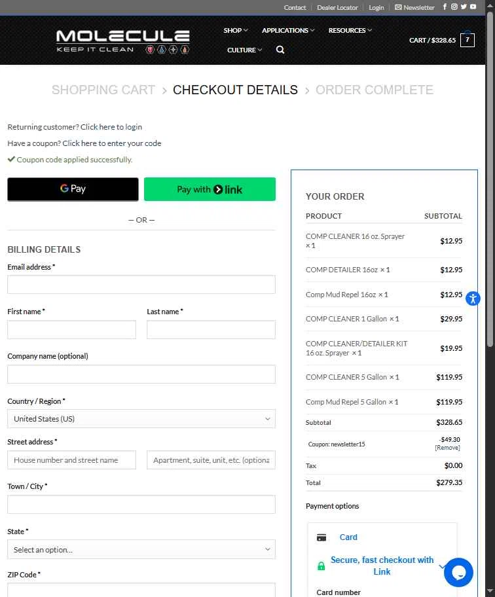Select CHECKOUT DETAILS step
495x597 pixels.
[x=235, y=90]
